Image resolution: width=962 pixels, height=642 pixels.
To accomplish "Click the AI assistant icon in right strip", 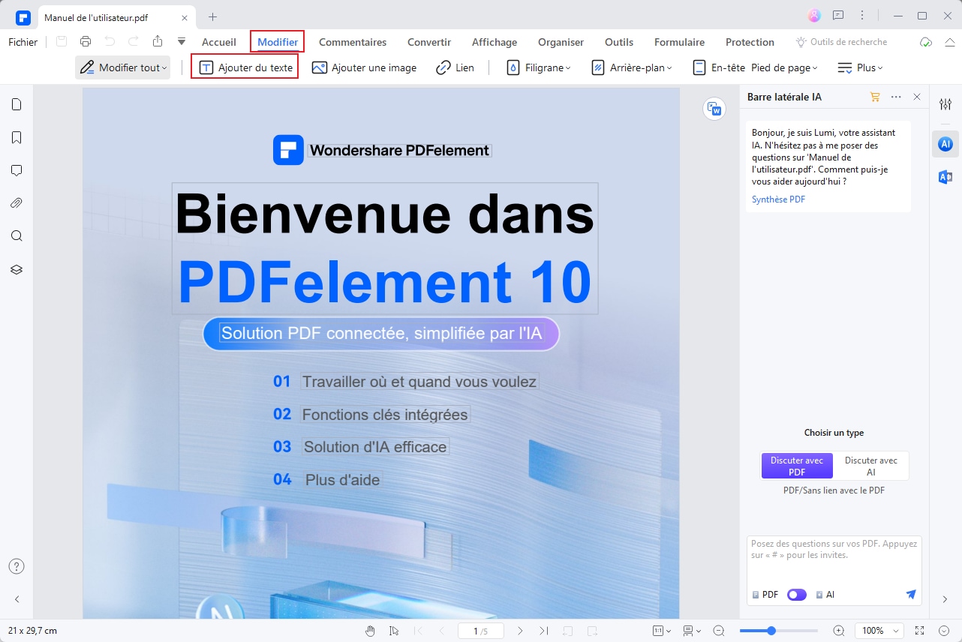I will (x=945, y=143).
